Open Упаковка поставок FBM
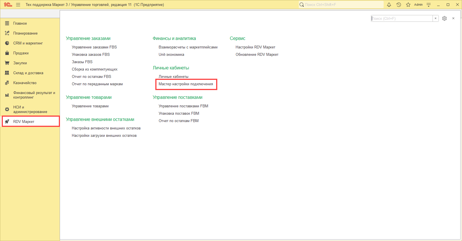Image resolution: width=462 pixels, height=241 pixels. point(179,113)
